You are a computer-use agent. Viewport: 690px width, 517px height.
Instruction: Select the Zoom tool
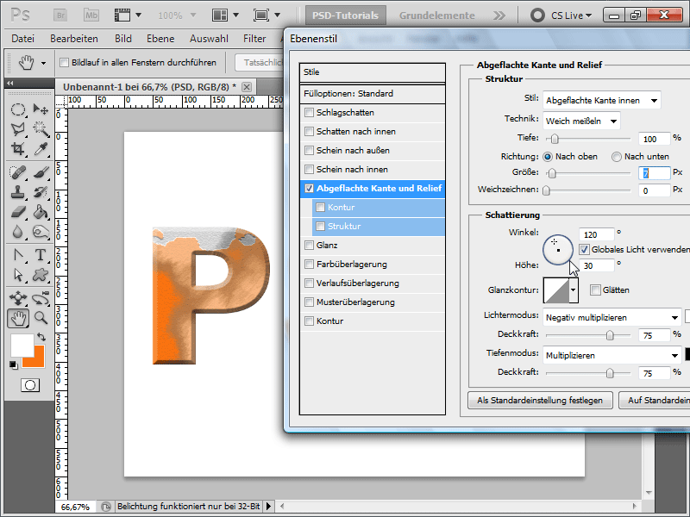41,318
